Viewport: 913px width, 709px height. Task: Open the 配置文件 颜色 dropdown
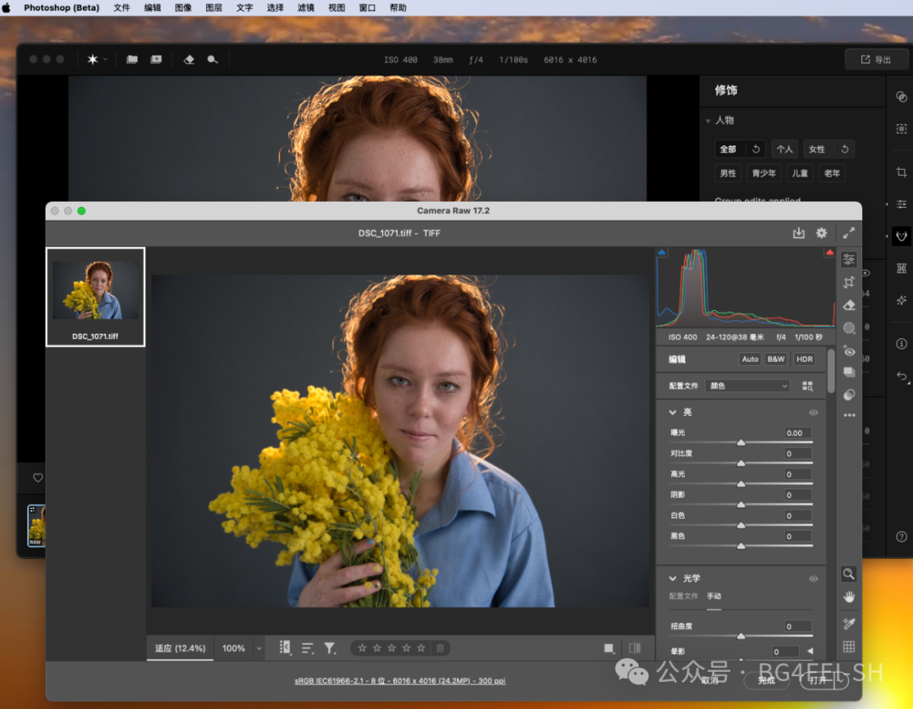[747, 386]
